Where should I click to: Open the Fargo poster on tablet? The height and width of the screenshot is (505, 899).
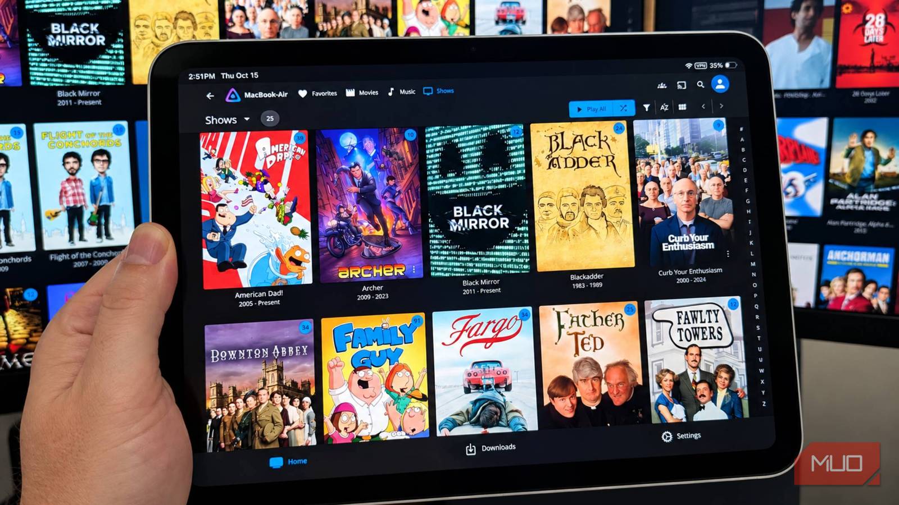(485, 370)
